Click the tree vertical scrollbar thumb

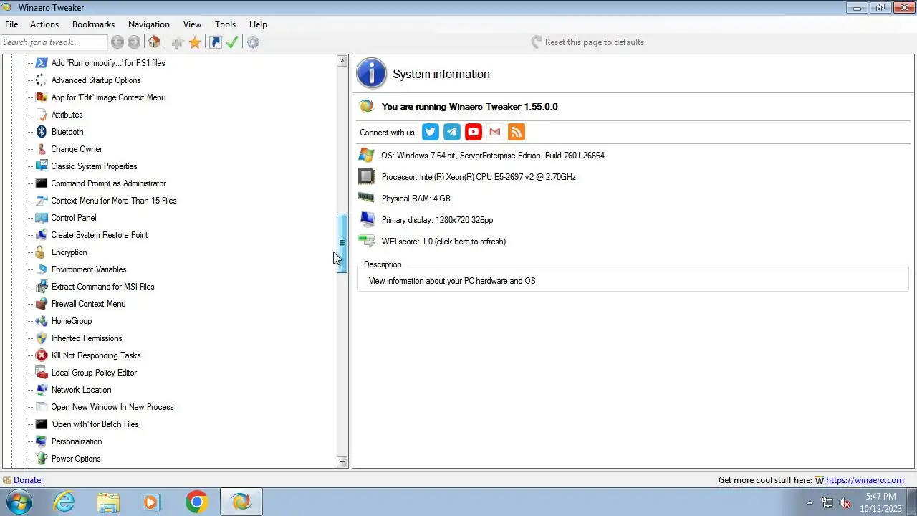click(x=342, y=243)
